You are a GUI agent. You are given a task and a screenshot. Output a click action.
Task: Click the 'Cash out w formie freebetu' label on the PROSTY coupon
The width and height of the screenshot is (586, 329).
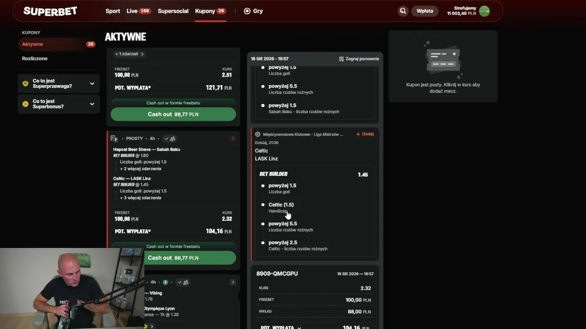[x=173, y=246]
